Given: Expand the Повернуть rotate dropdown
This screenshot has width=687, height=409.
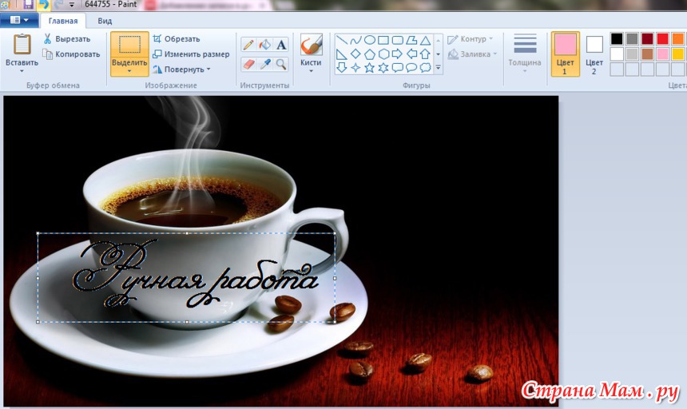Looking at the screenshot, I should tap(208, 69).
